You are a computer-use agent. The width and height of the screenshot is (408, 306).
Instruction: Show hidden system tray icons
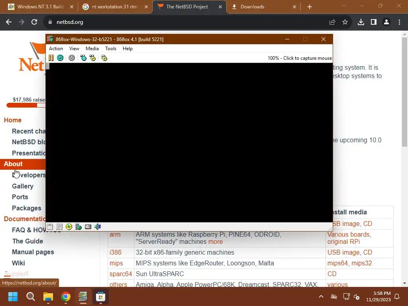[321, 296]
